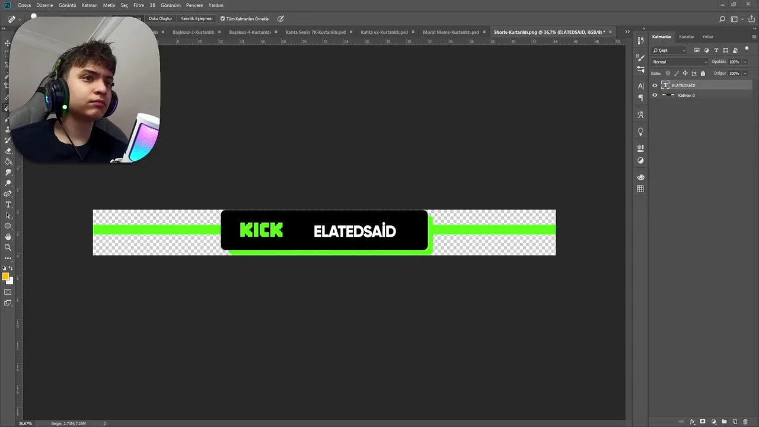The height and width of the screenshot is (427, 759).
Task: Select the Dodge tool
Action: coord(8,183)
